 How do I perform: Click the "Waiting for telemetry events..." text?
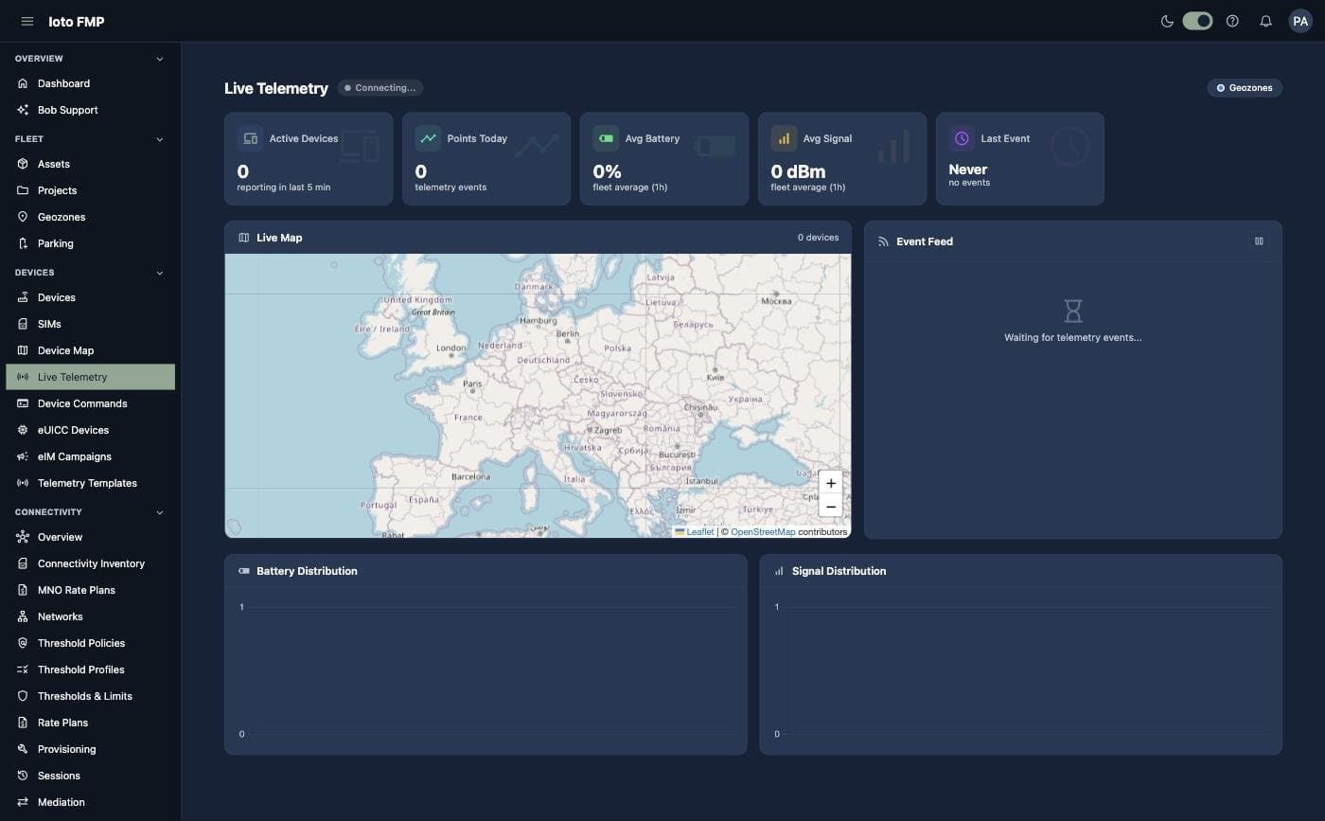tap(1072, 337)
